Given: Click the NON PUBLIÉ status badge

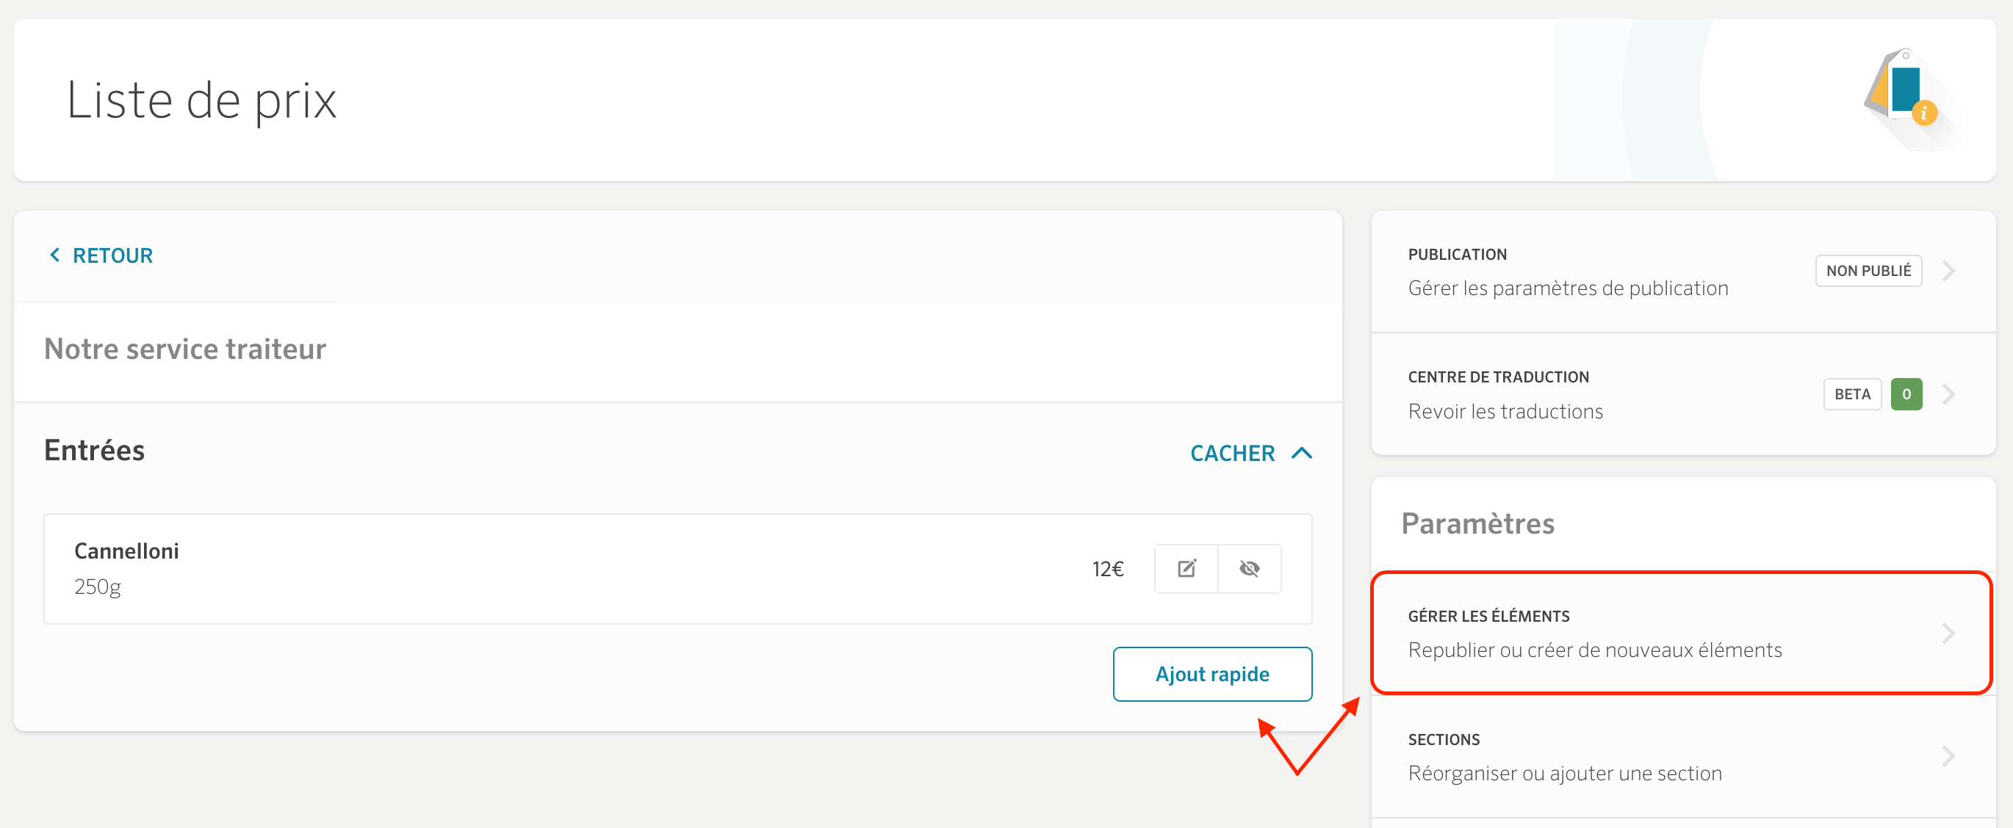Looking at the screenshot, I should pyautogui.click(x=1868, y=271).
